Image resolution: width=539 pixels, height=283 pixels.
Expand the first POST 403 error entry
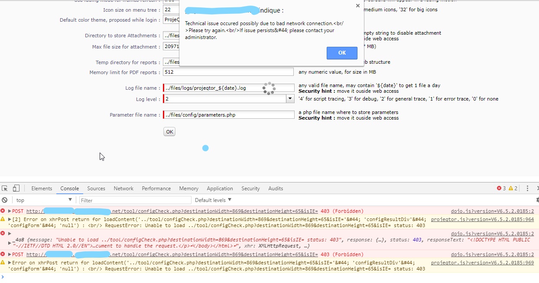[x=10, y=211]
